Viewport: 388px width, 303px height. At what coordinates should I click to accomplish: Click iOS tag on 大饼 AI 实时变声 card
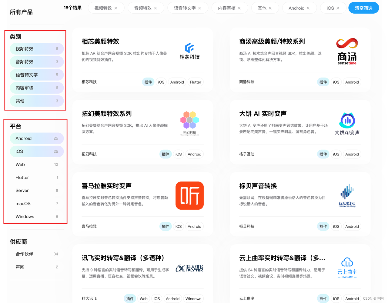336,154
